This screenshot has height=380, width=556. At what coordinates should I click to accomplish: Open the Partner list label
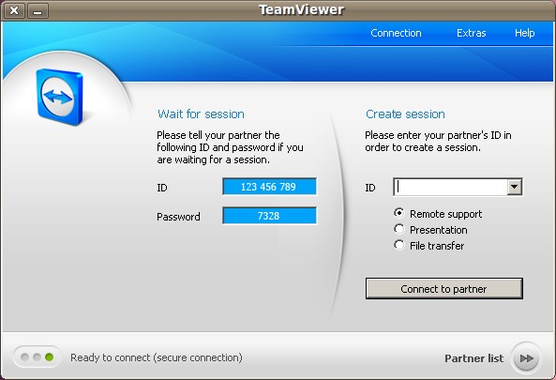coord(473,358)
